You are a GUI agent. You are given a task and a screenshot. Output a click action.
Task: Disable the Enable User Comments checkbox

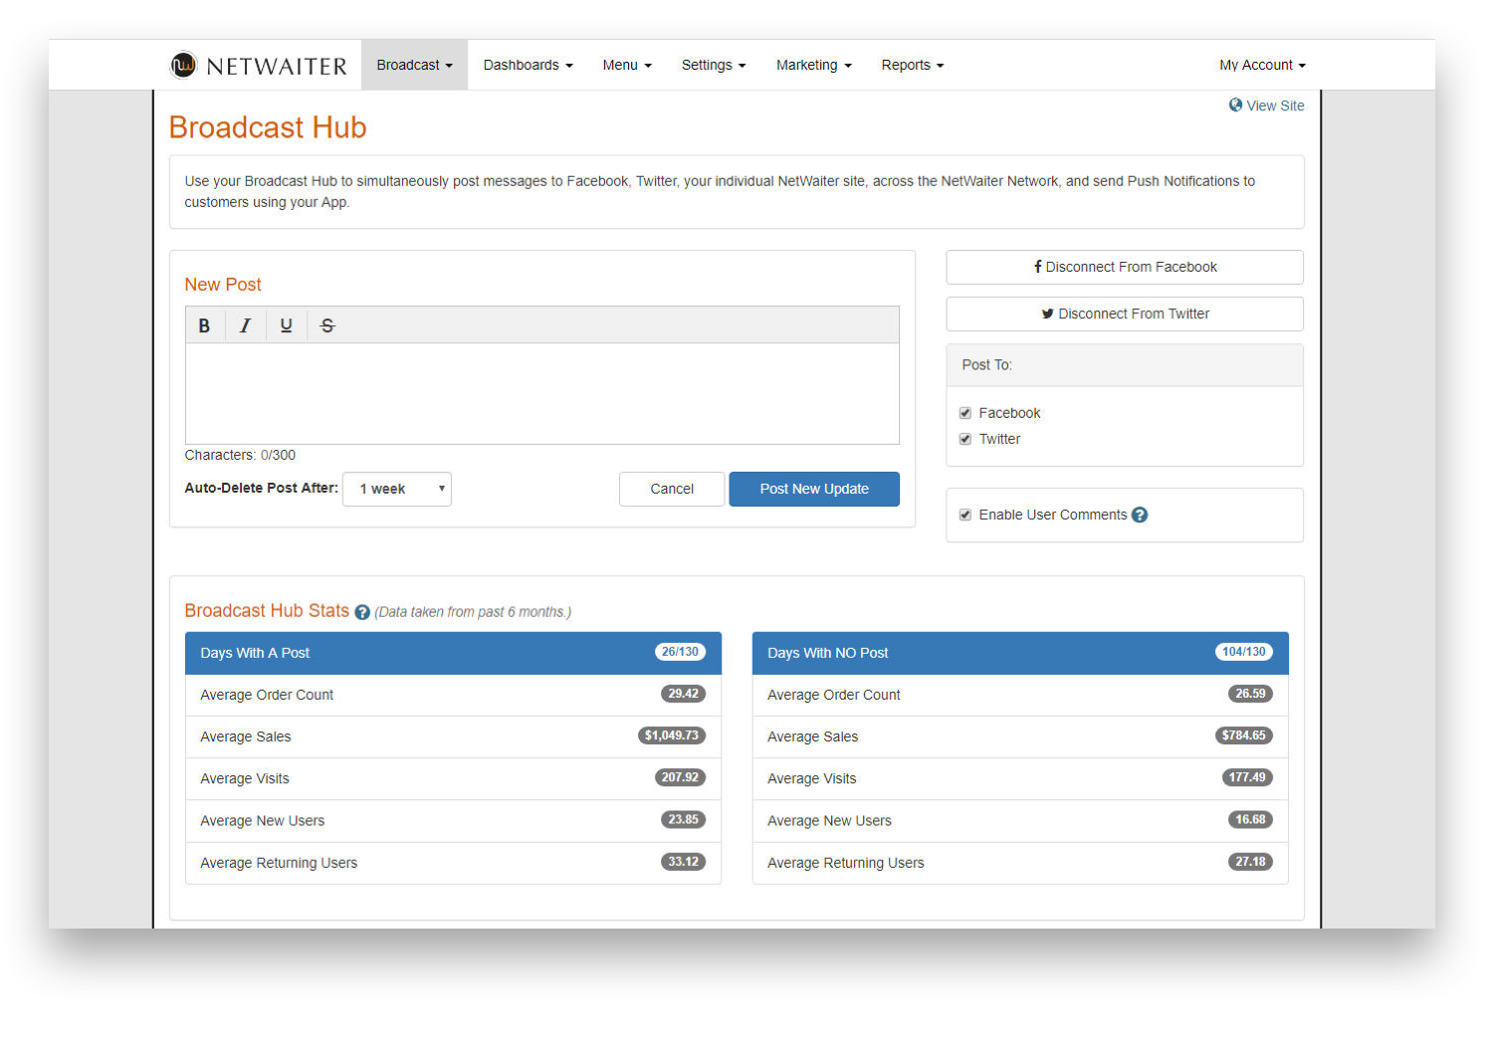click(x=964, y=515)
